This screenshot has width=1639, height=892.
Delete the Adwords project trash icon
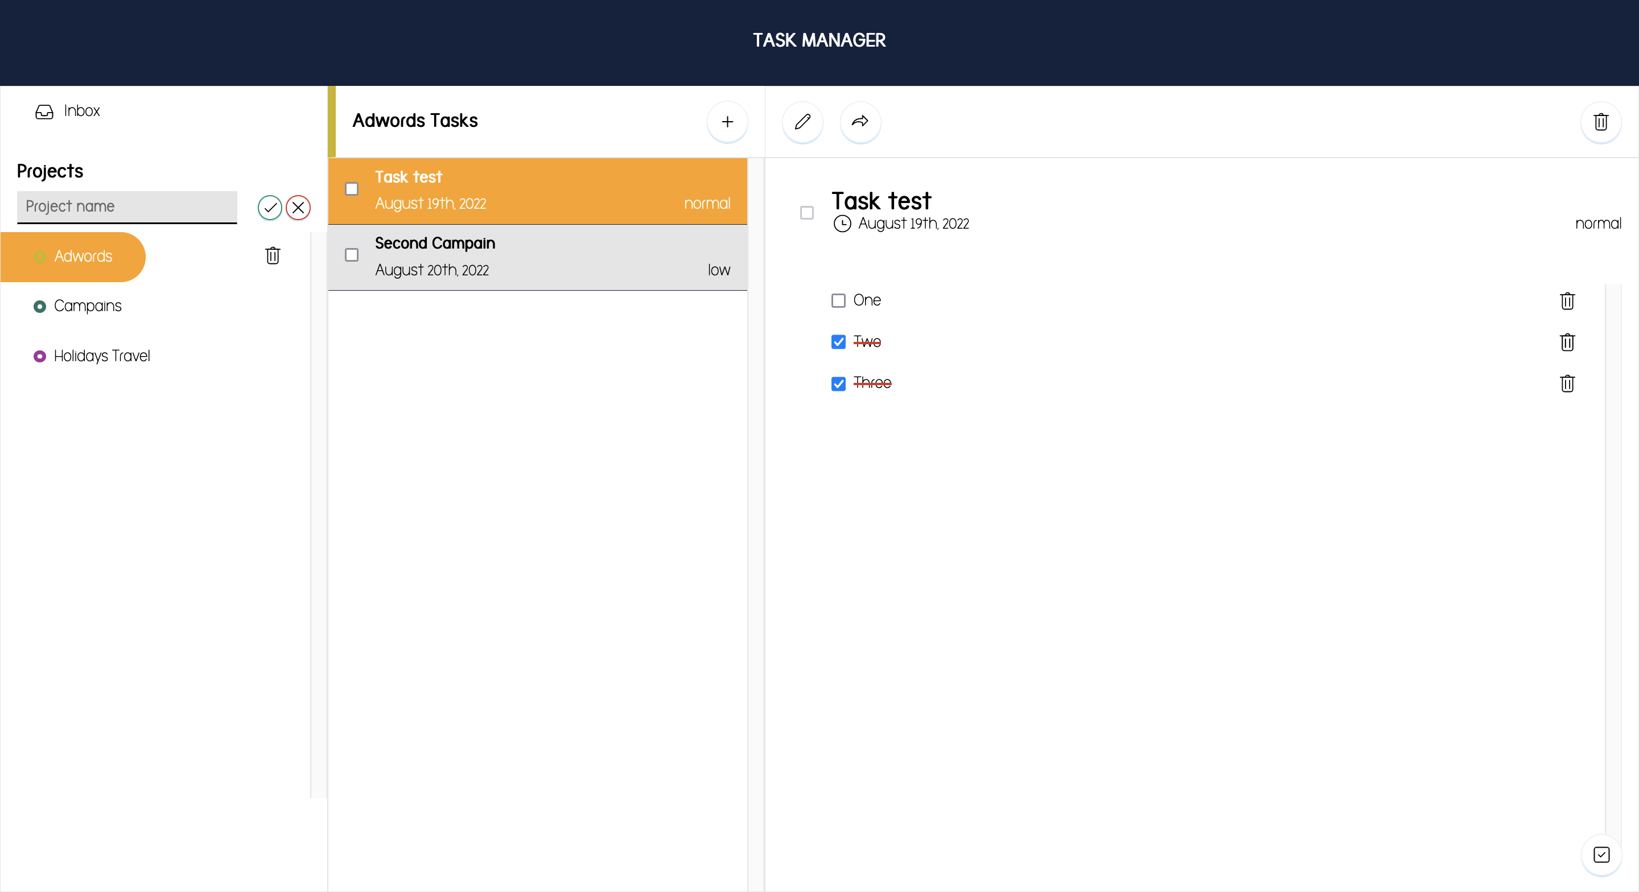(x=273, y=256)
